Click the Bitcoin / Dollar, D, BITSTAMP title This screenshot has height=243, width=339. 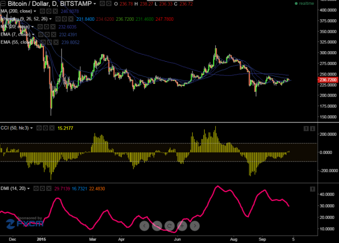50,4
